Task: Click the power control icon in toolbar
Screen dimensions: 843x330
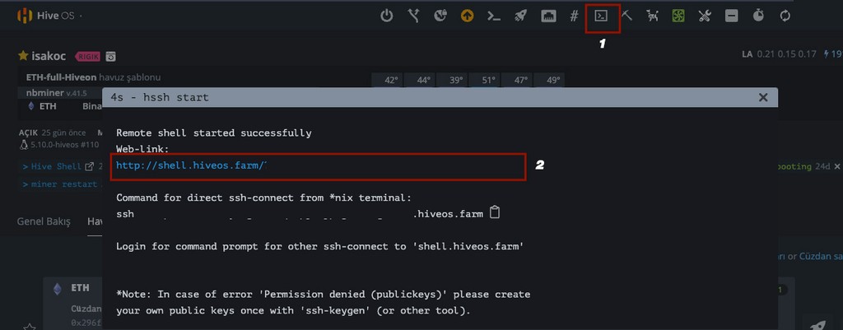Action: click(x=386, y=16)
